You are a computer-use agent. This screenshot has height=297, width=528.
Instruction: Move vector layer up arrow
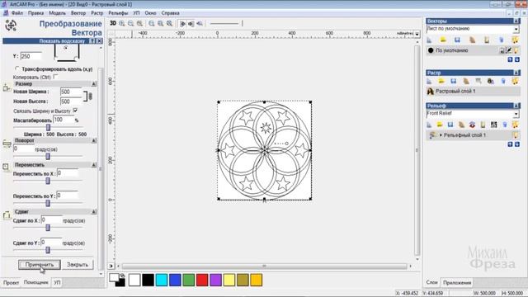pos(510,59)
